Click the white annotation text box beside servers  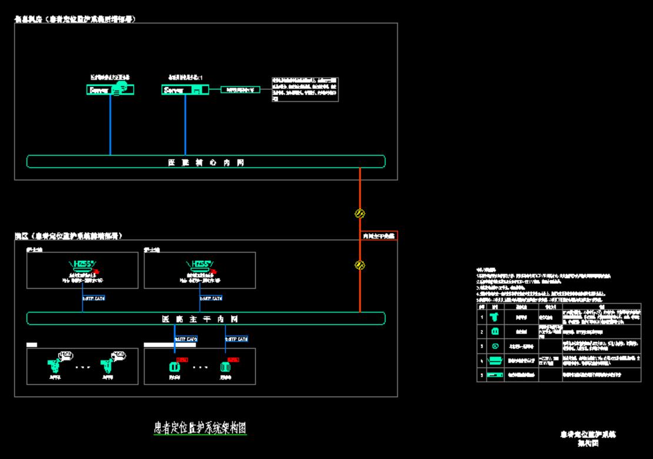[305, 89]
